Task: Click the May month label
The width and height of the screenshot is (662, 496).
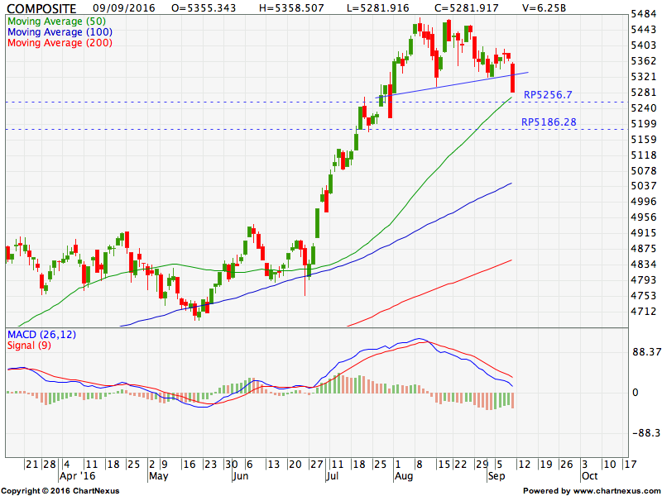Action: [x=159, y=476]
